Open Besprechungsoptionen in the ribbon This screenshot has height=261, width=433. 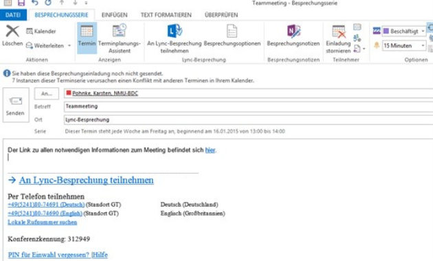coord(232,35)
